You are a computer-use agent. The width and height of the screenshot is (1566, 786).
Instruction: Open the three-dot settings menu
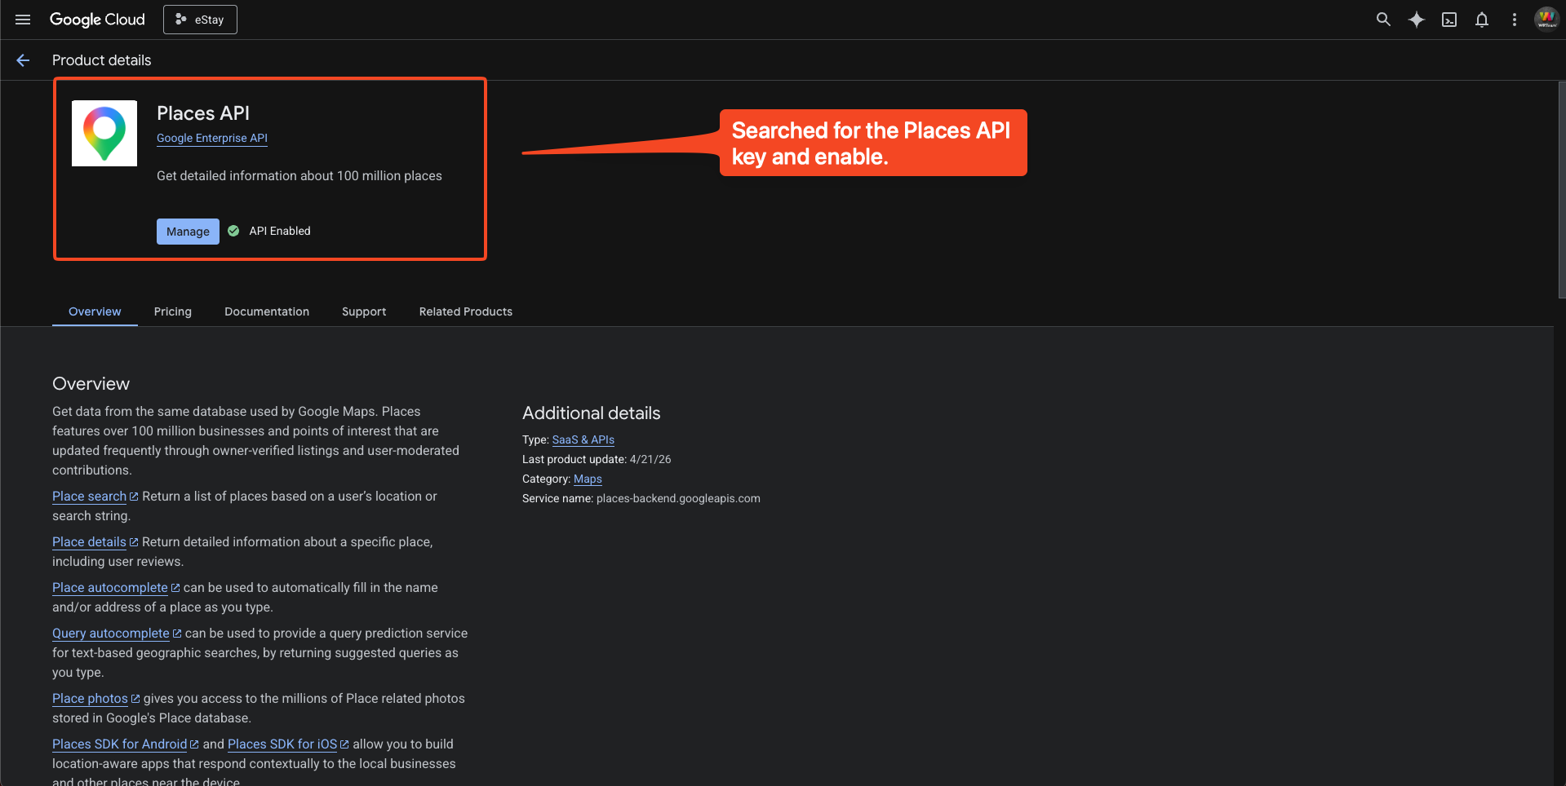click(x=1515, y=20)
